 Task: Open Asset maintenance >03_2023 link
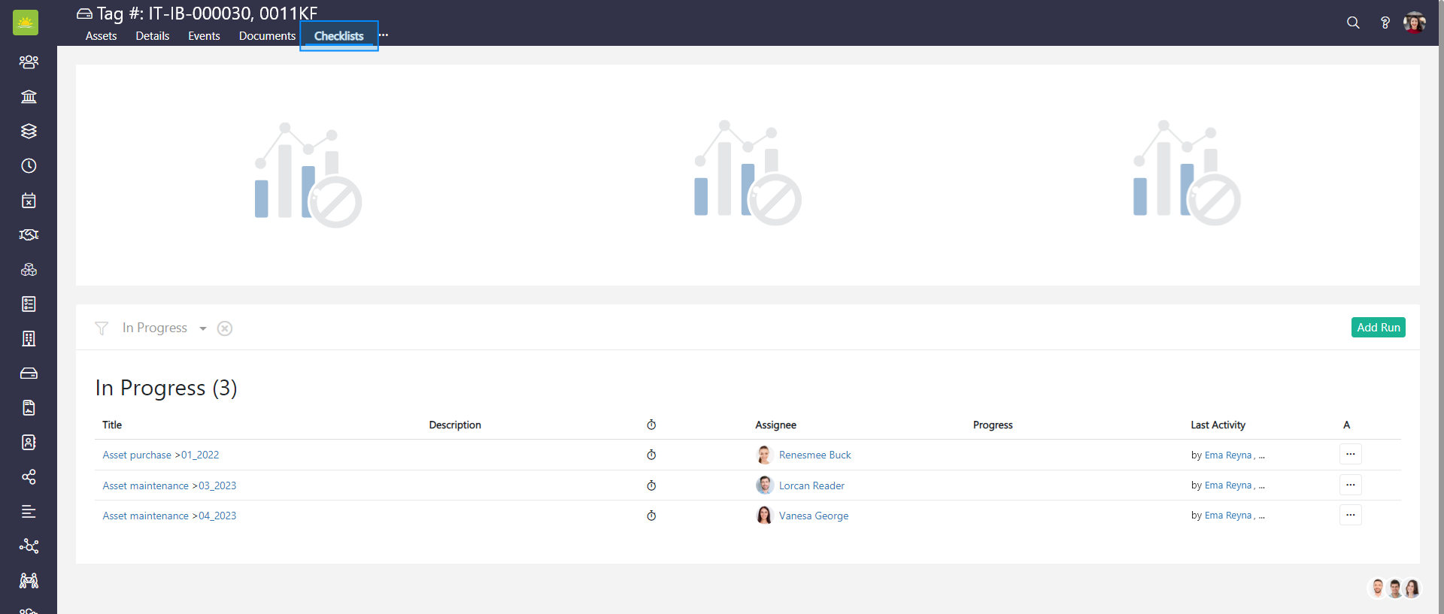[169, 485]
